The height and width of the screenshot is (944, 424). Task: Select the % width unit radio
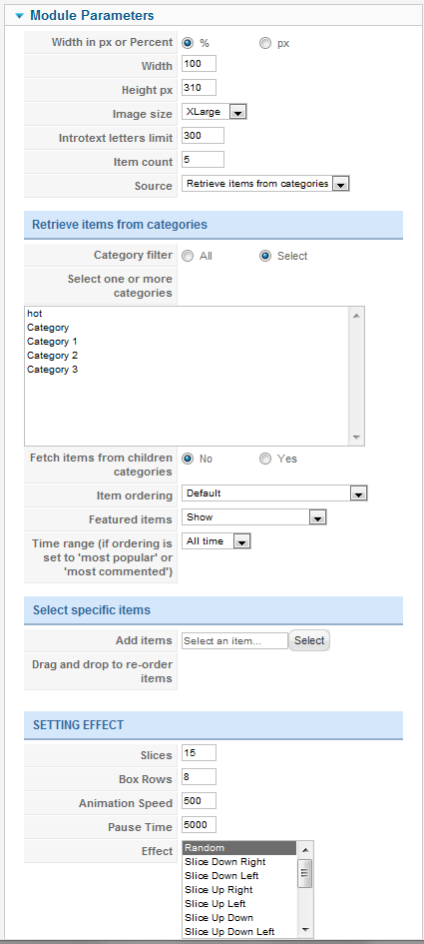(188, 43)
